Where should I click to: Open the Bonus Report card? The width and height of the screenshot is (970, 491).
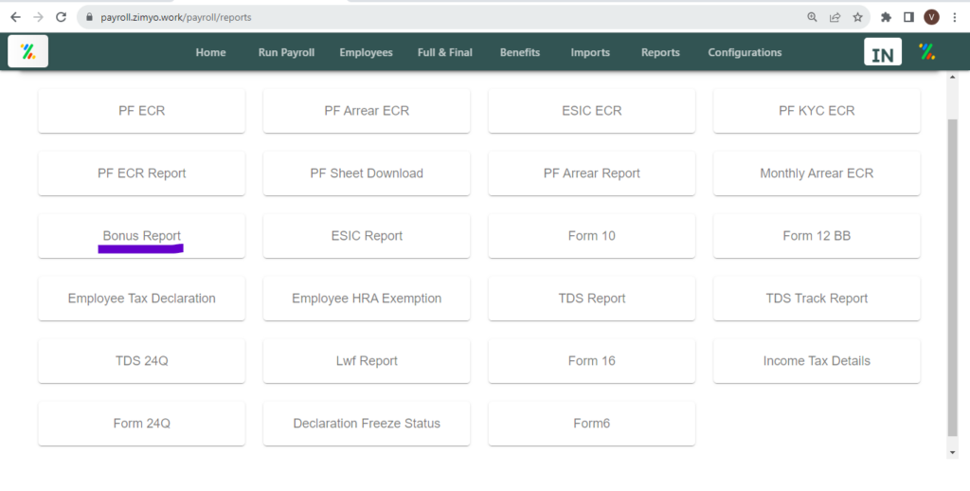pyautogui.click(x=142, y=236)
